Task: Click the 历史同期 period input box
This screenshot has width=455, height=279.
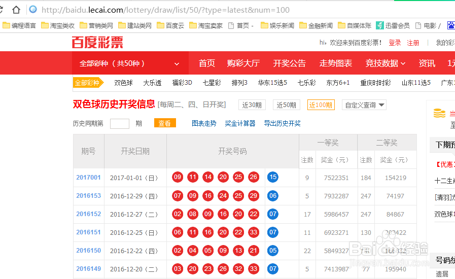Action: 120,124
